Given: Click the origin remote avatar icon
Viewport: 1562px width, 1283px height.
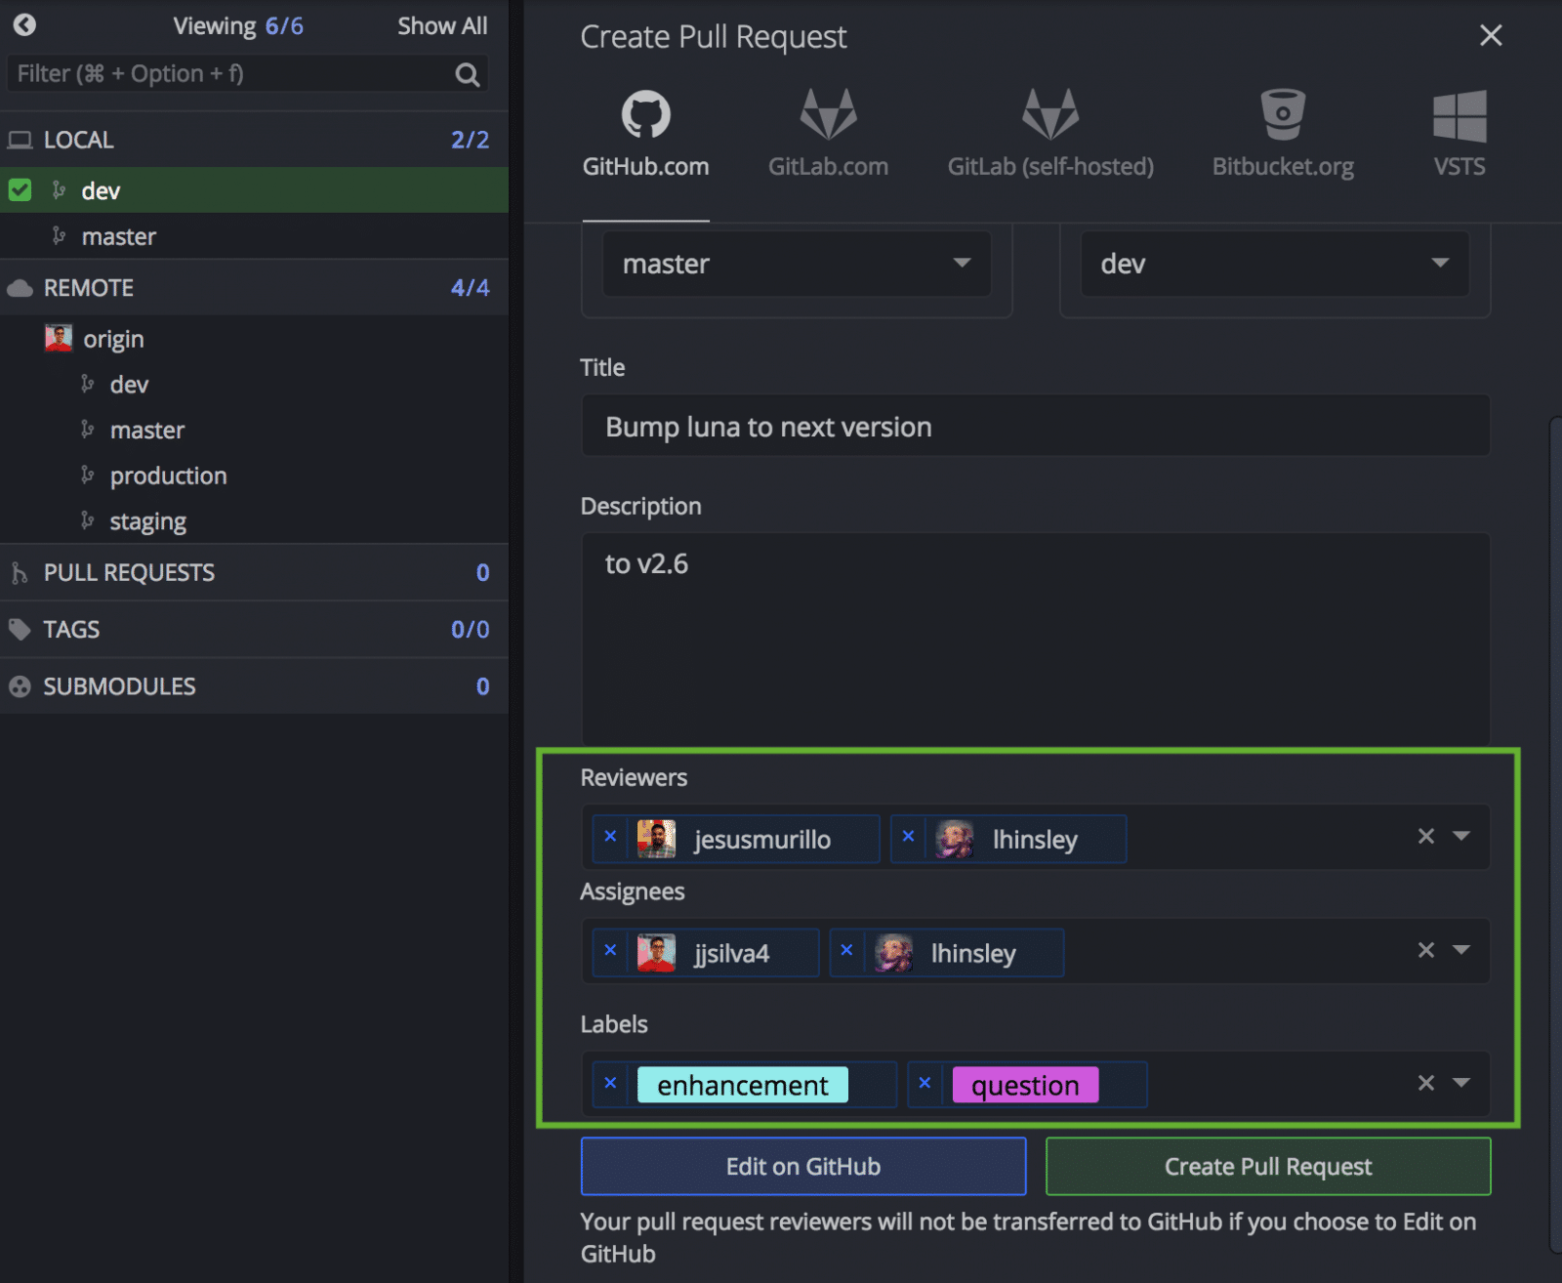Looking at the screenshot, I should pos(59,339).
